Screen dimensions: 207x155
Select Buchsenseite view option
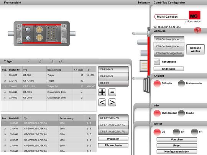point(181,83)
